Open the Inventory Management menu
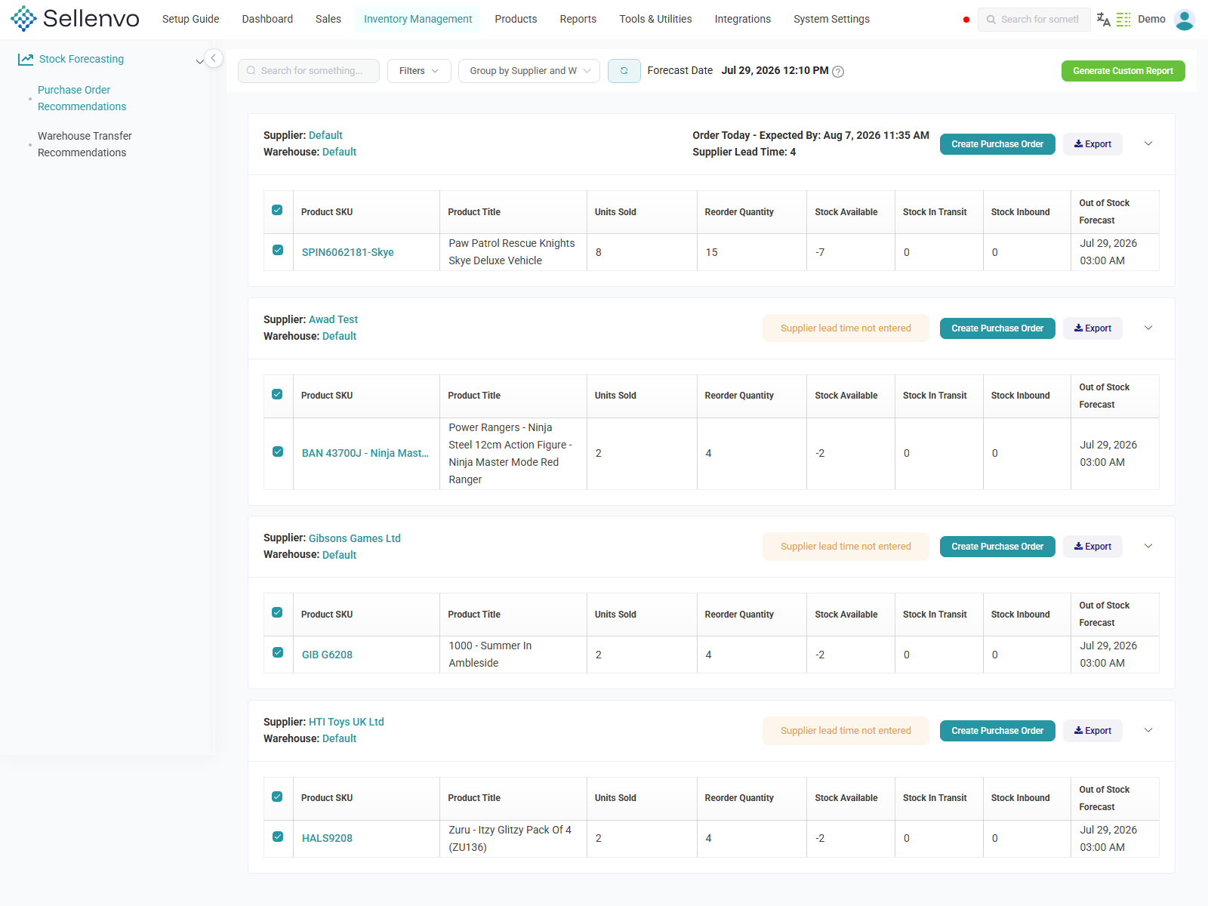The width and height of the screenshot is (1208, 906). (418, 20)
